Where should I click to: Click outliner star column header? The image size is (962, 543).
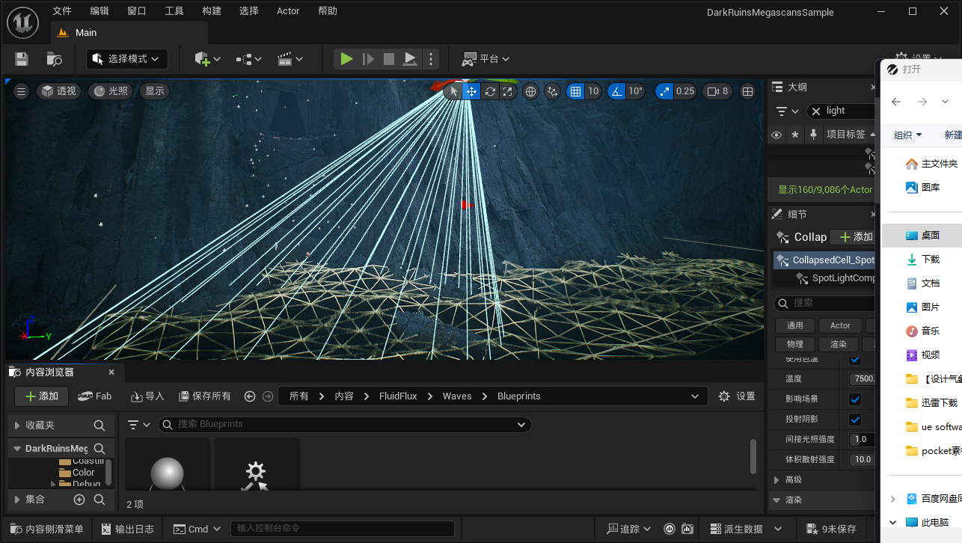[x=795, y=135]
